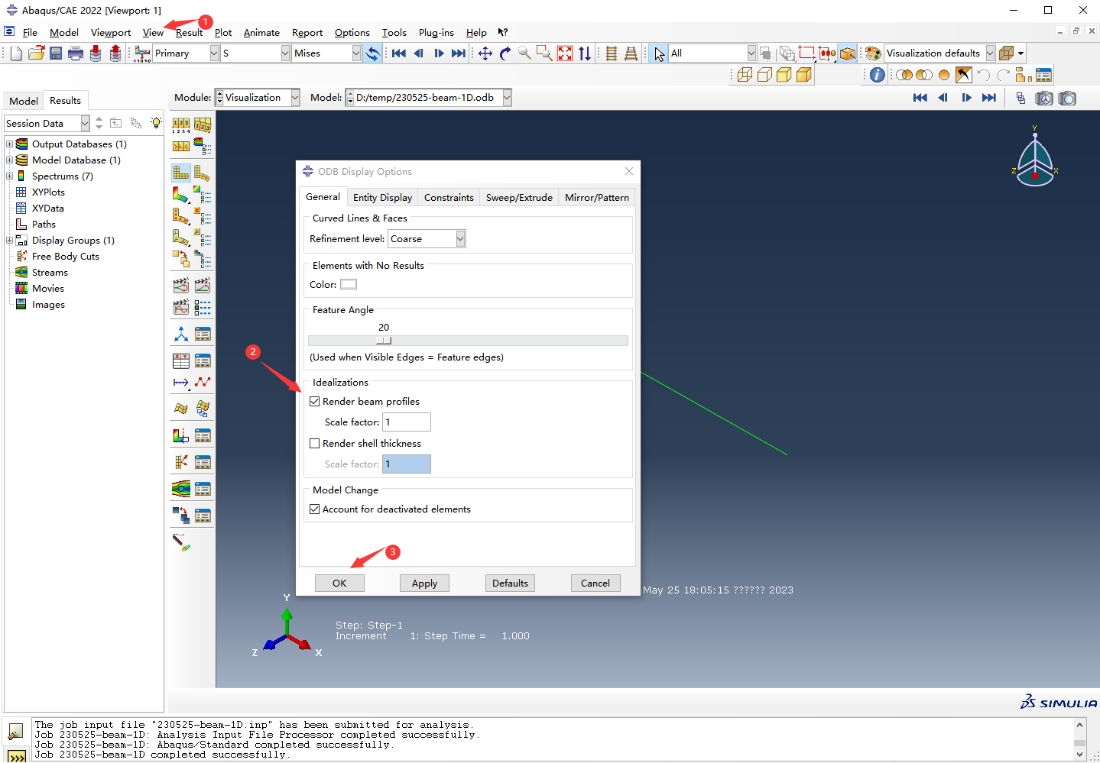Click OK in ODB Display Options
Image resolution: width=1100 pixels, height=763 pixels.
339,584
